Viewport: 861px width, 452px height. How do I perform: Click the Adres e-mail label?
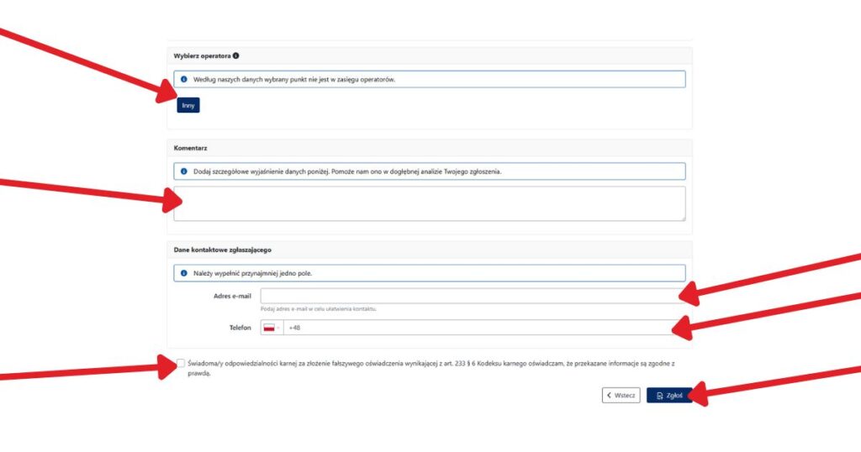coord(232,296)
